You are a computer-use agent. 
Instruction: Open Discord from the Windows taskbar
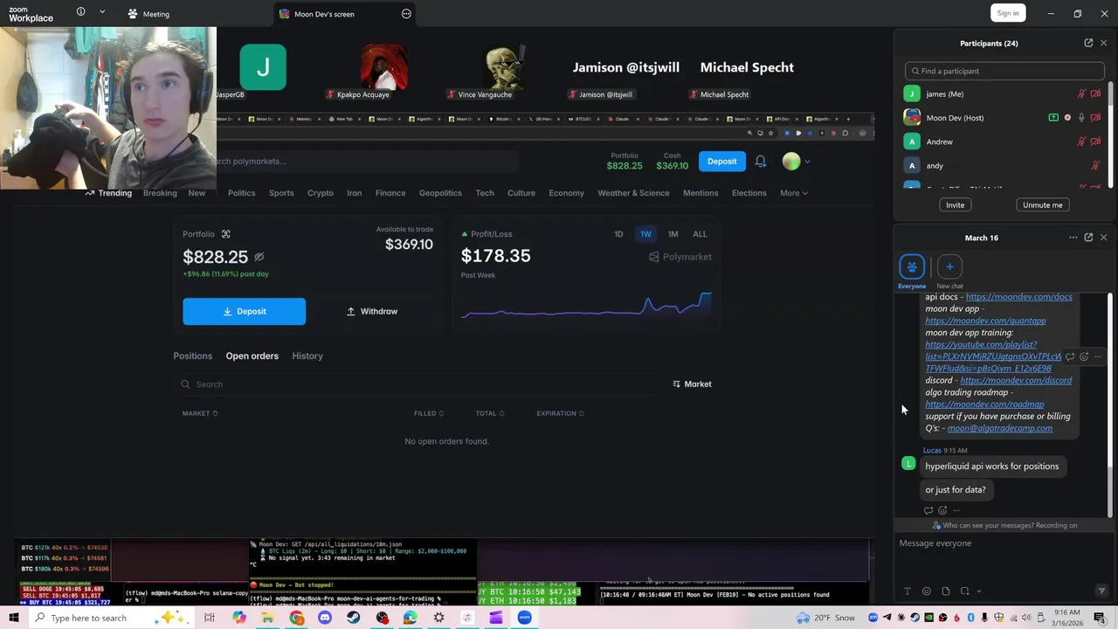(325, 618)
